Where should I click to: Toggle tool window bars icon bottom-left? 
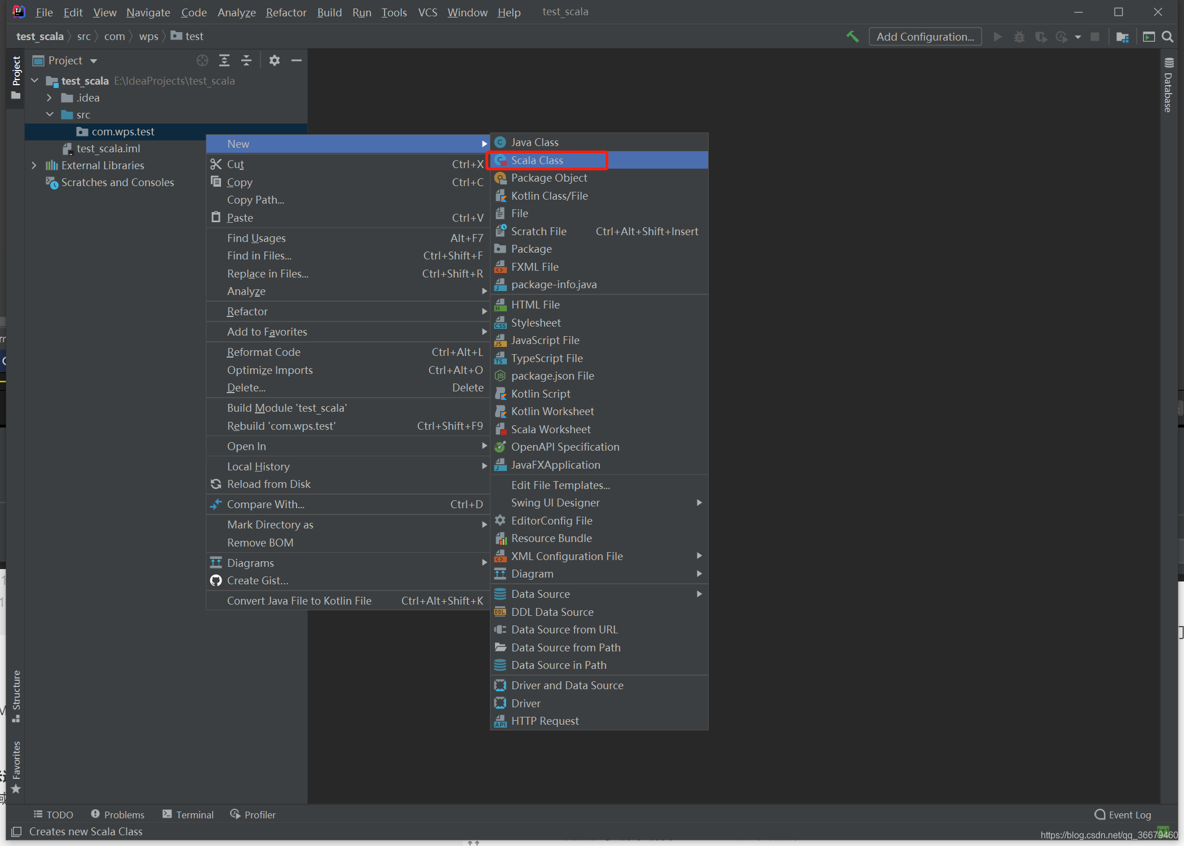click(16, 831)
